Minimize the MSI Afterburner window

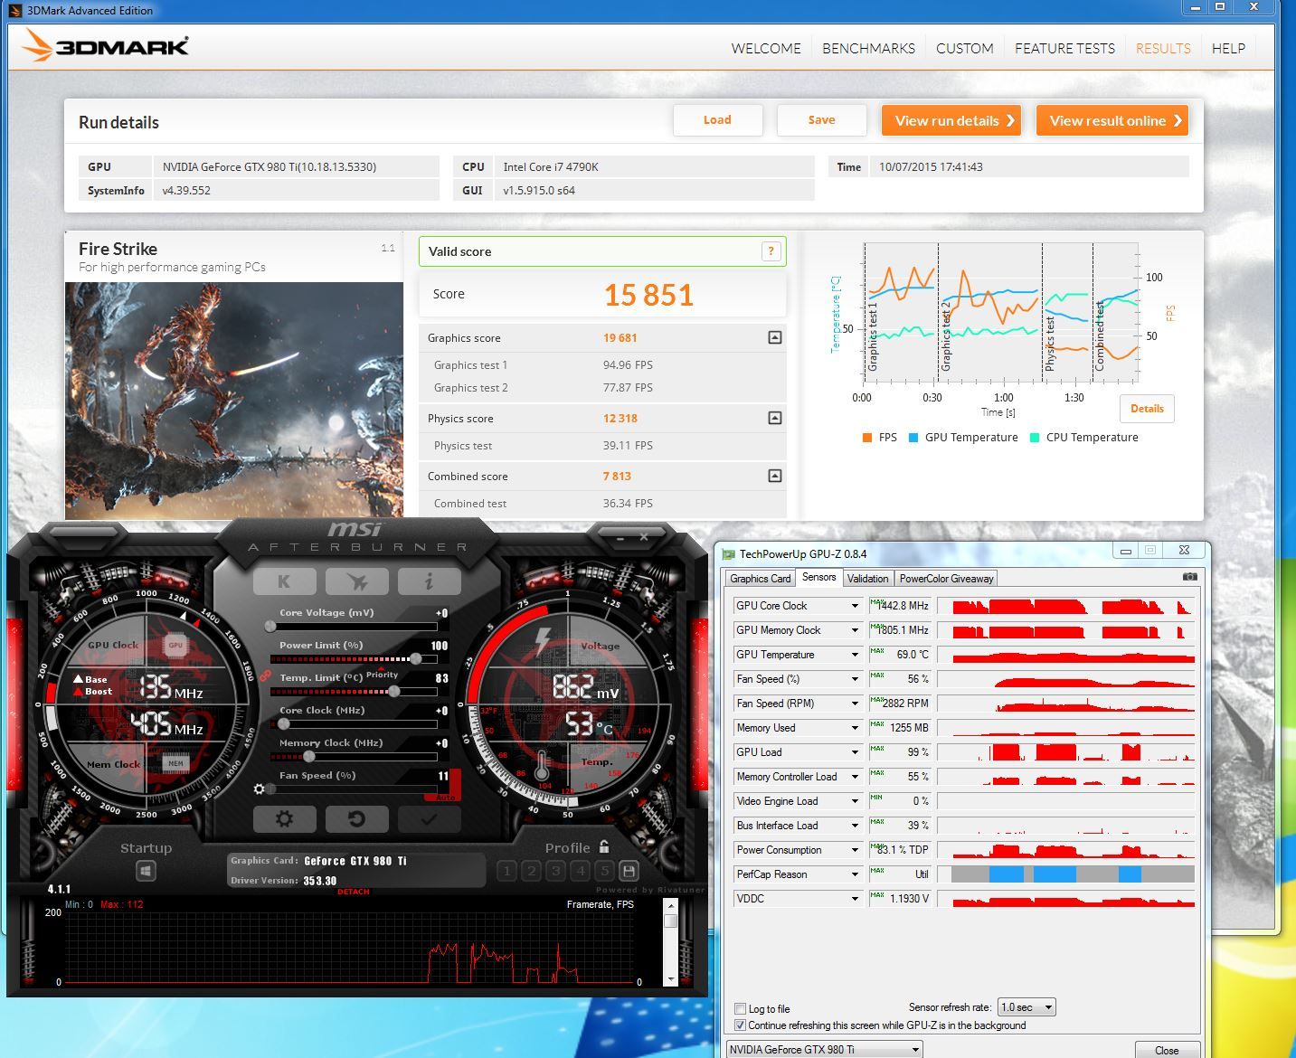[620, 537]
